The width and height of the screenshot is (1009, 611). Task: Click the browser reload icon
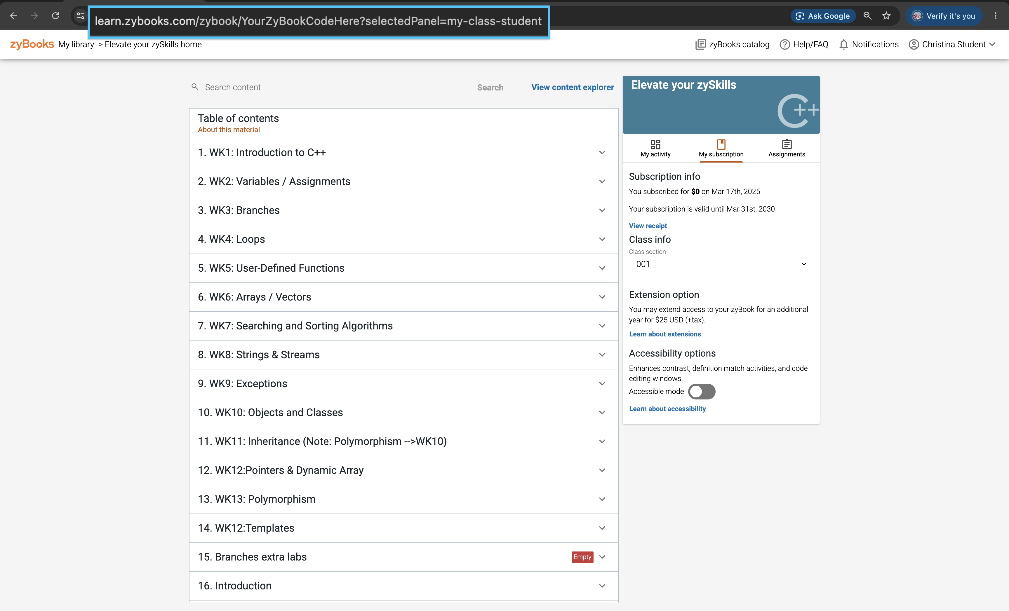tap(55, 15)
